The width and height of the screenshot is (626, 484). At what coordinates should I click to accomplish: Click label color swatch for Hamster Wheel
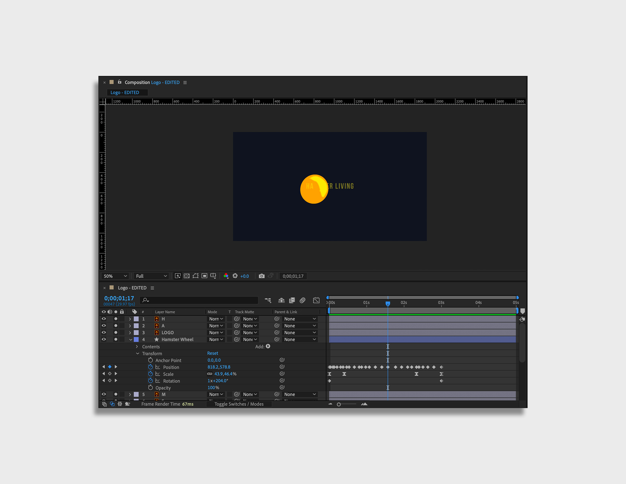tap(136, 339)
